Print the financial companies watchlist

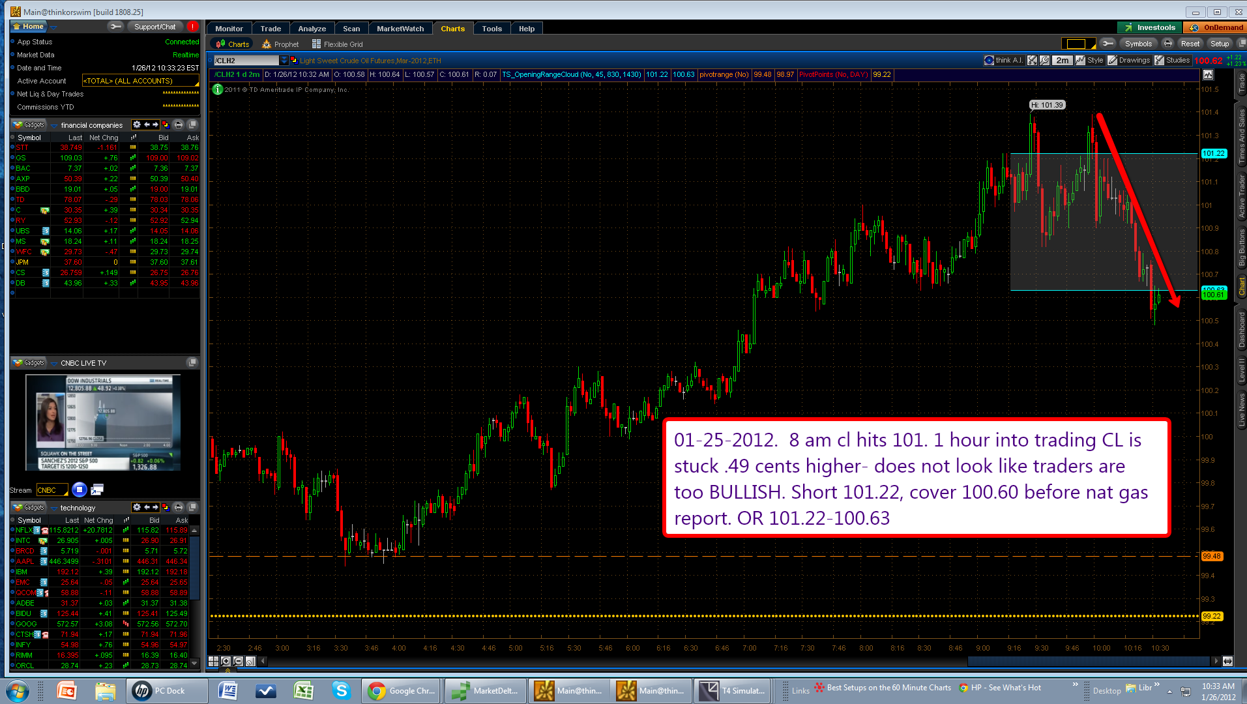click(179, 125)
